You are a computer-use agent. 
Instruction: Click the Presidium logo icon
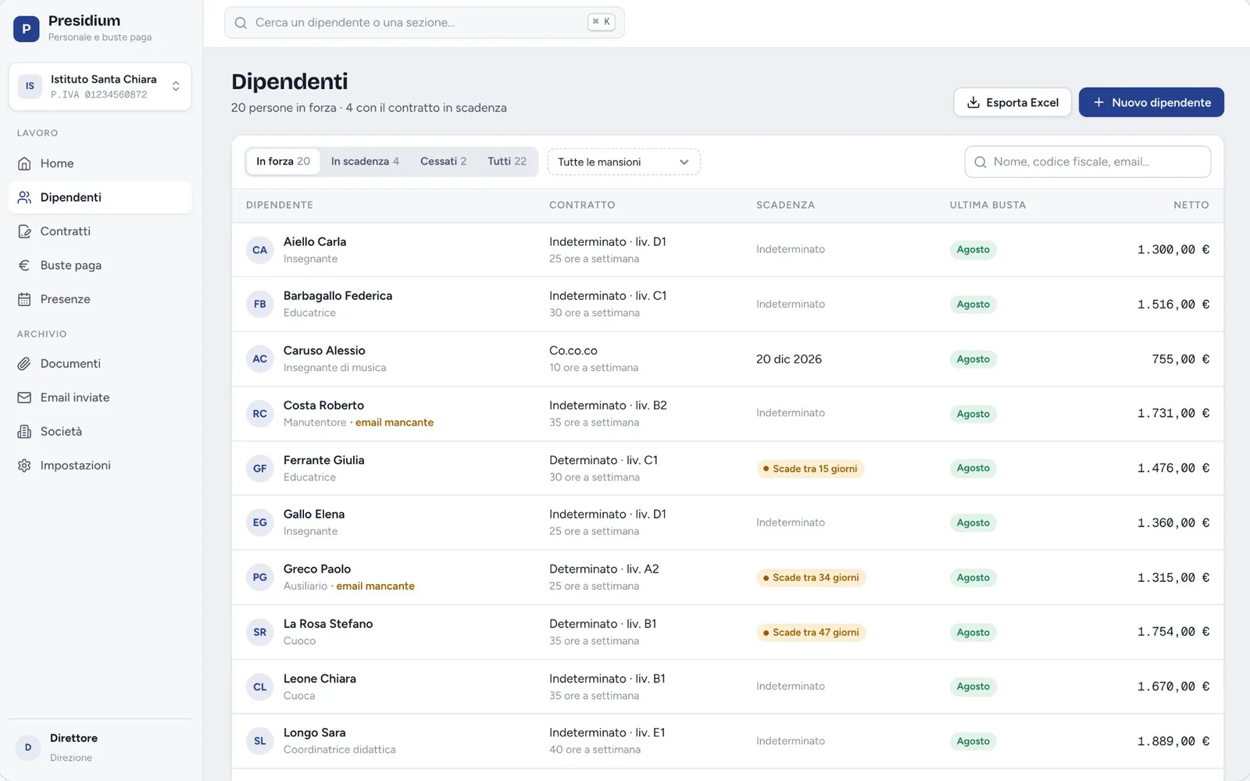click(x=27, y=28)
